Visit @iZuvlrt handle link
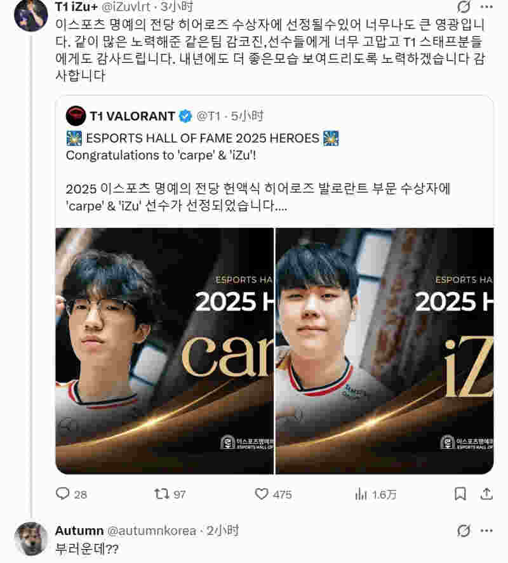 coord(126,6)
